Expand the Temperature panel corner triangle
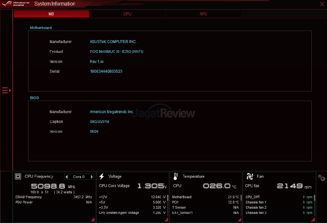327x223 pixels. (x=240, y=219)
